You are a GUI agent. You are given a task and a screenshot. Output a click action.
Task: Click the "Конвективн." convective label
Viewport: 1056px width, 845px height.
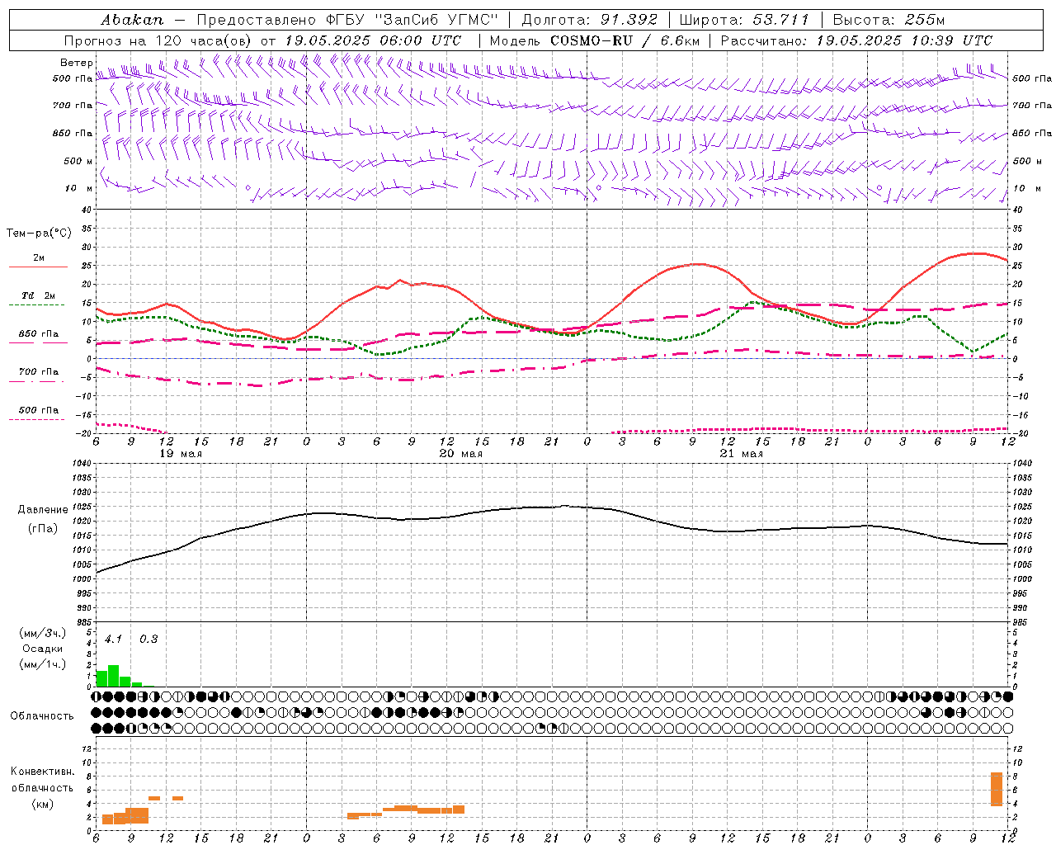[43, 772]
